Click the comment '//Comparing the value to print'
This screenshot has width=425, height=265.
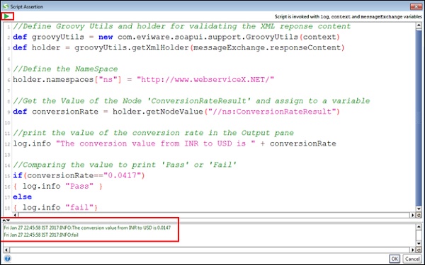[125, 165]
